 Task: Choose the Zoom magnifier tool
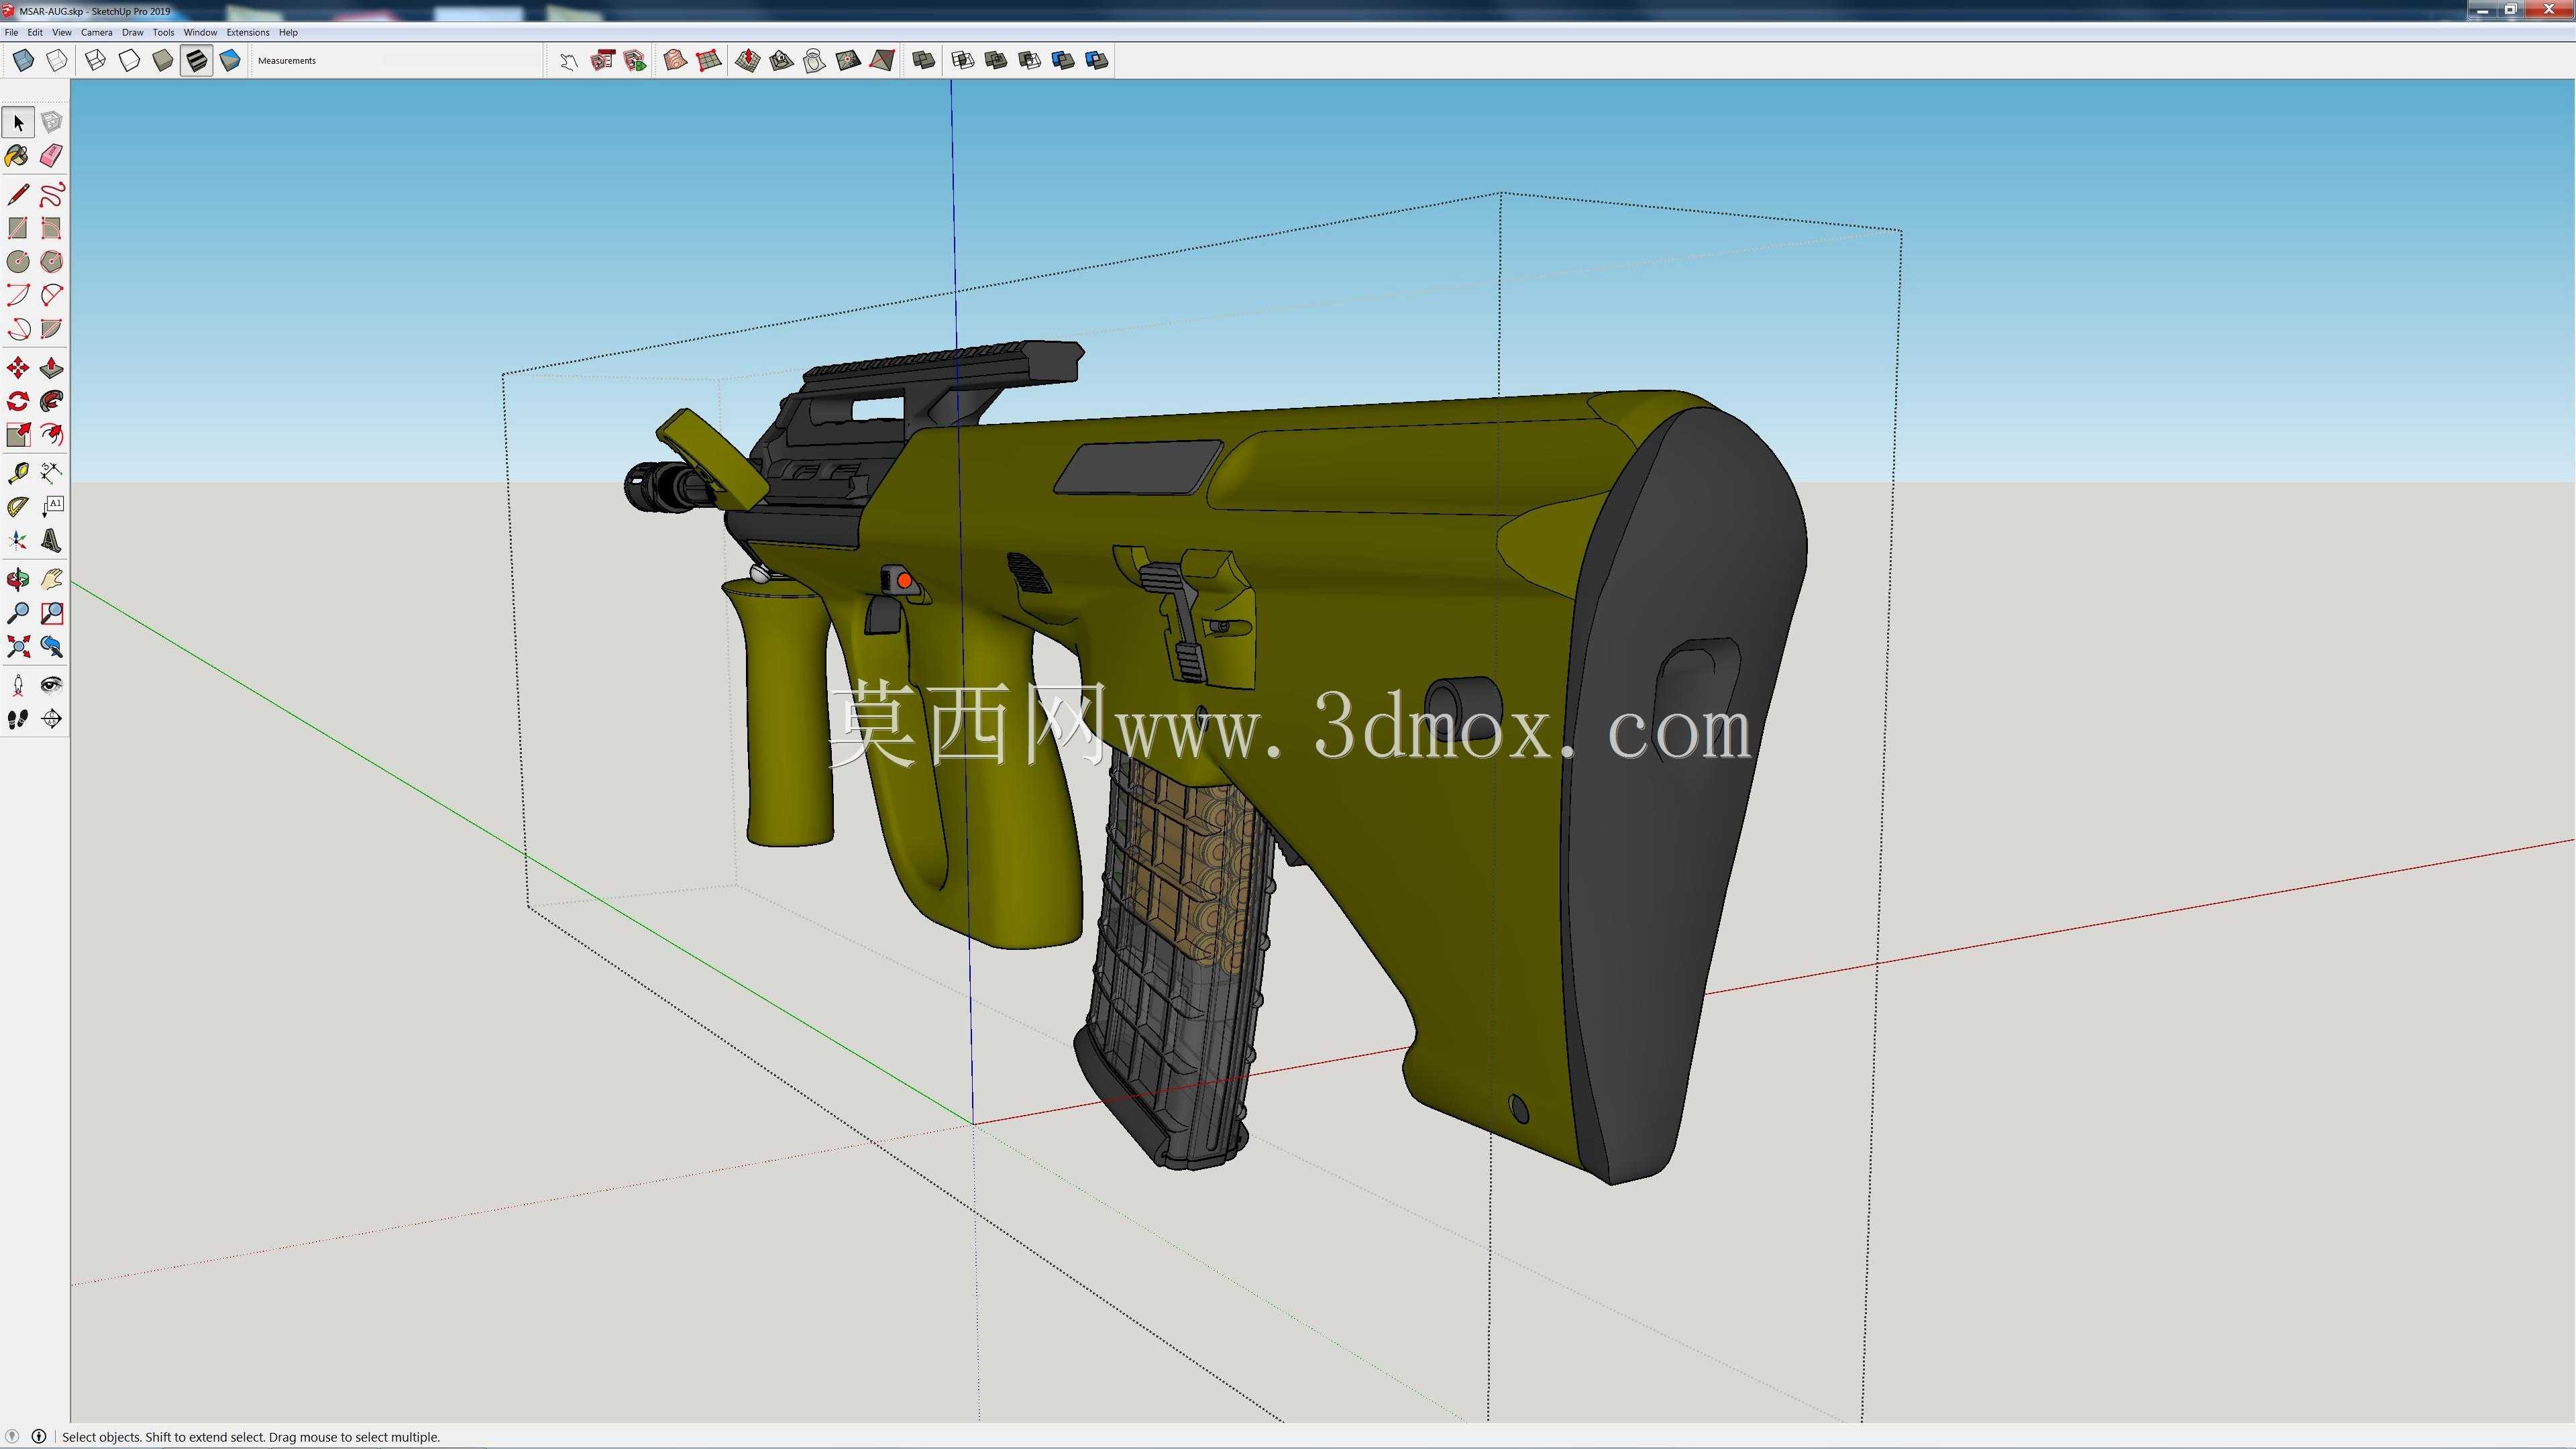click(x=18, y=613)
